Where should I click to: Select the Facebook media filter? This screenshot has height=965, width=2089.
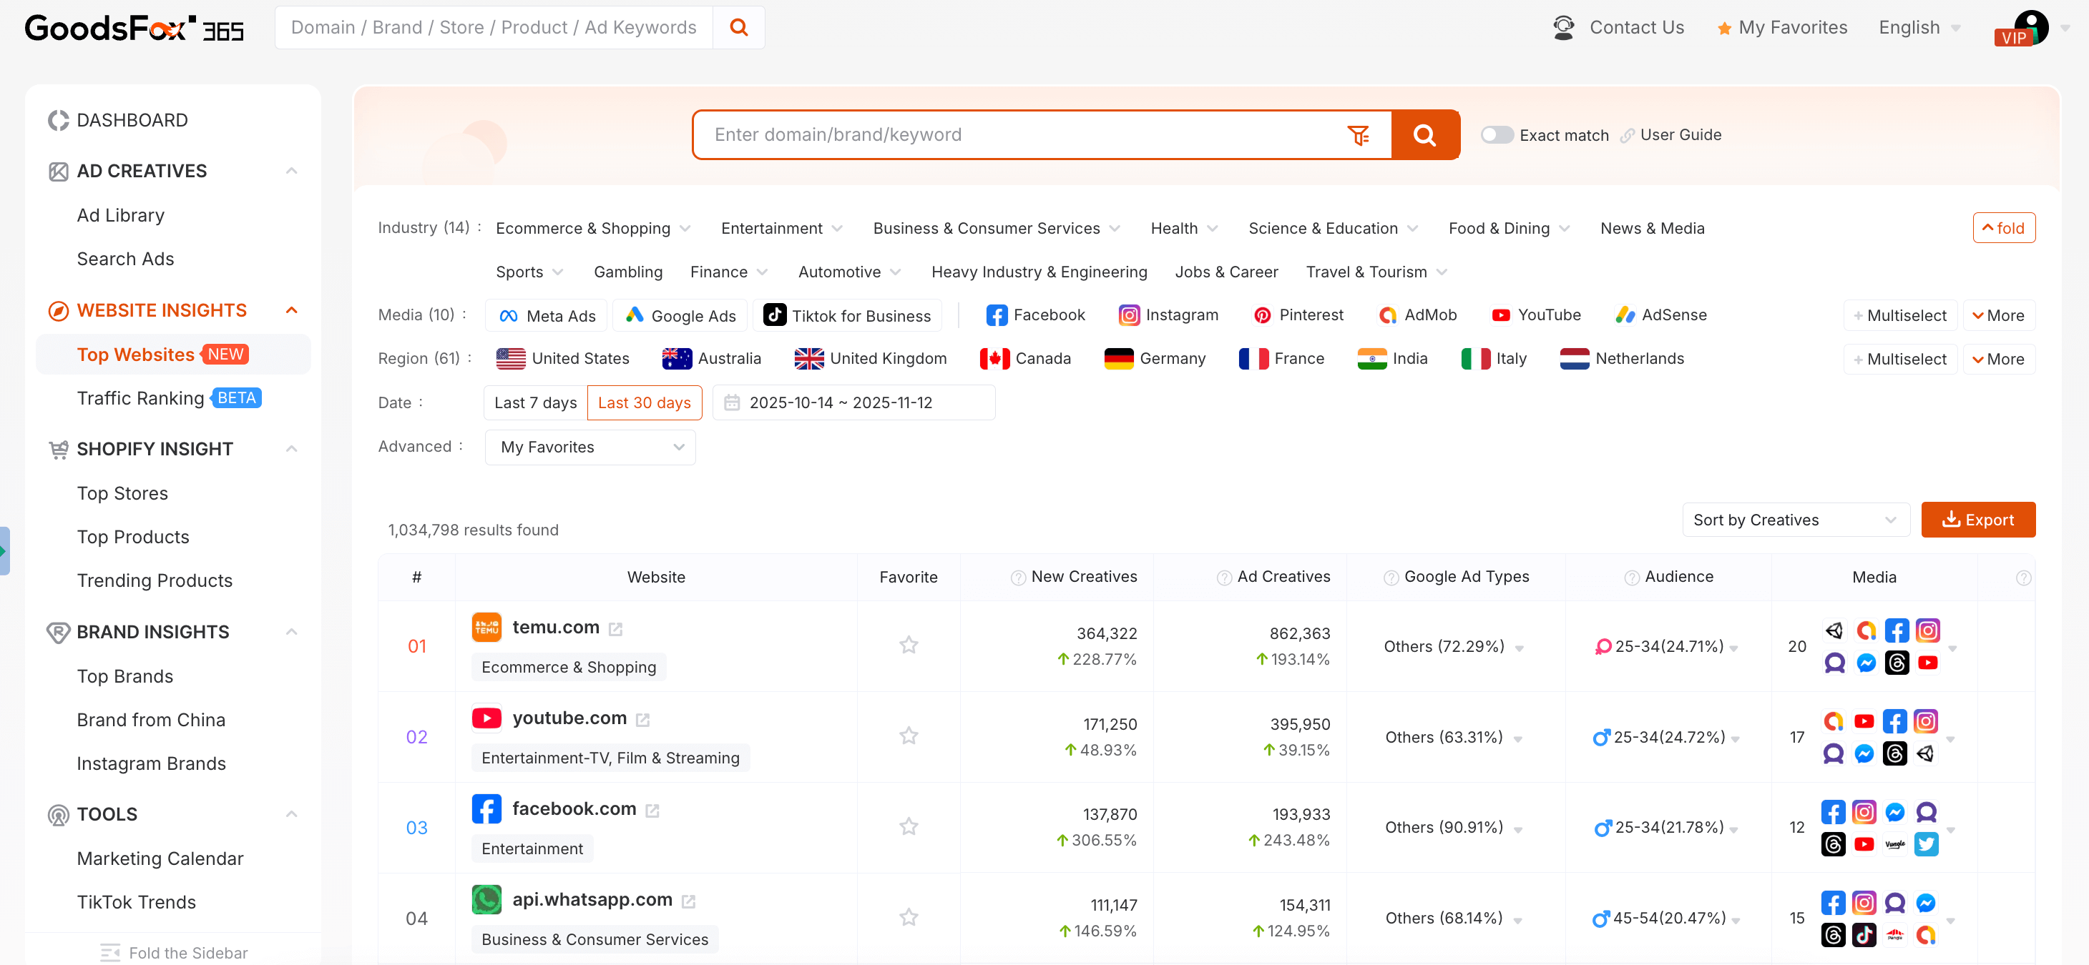1036,315
